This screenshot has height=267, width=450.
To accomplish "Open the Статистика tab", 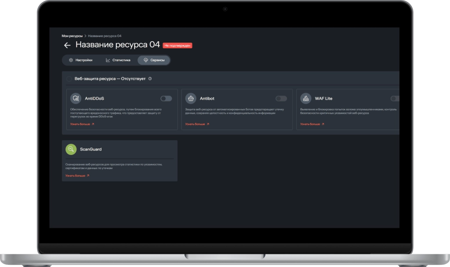I will 118,60.
